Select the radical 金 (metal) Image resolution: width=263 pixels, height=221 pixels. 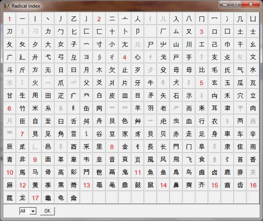point(125,146)
